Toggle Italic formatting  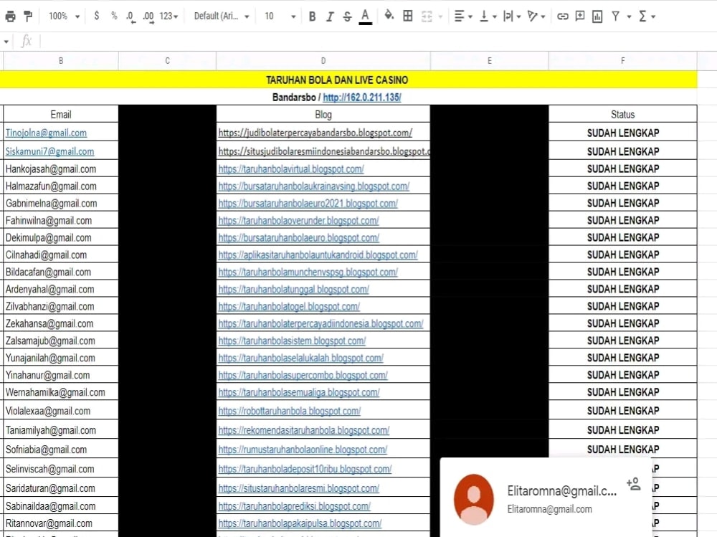point(330,16)
